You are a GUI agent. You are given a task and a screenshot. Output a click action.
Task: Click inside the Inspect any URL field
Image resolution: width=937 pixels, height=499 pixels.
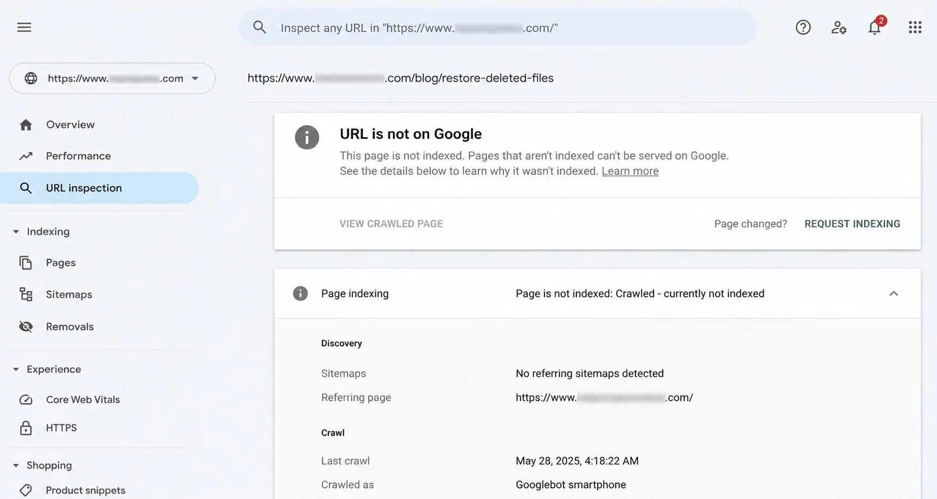click(497, 28)
